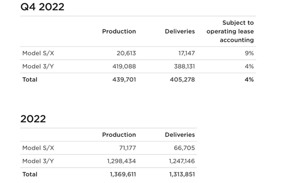
Task: Click Model 3/Y row label in Q4 table
Action: (38, 66)
